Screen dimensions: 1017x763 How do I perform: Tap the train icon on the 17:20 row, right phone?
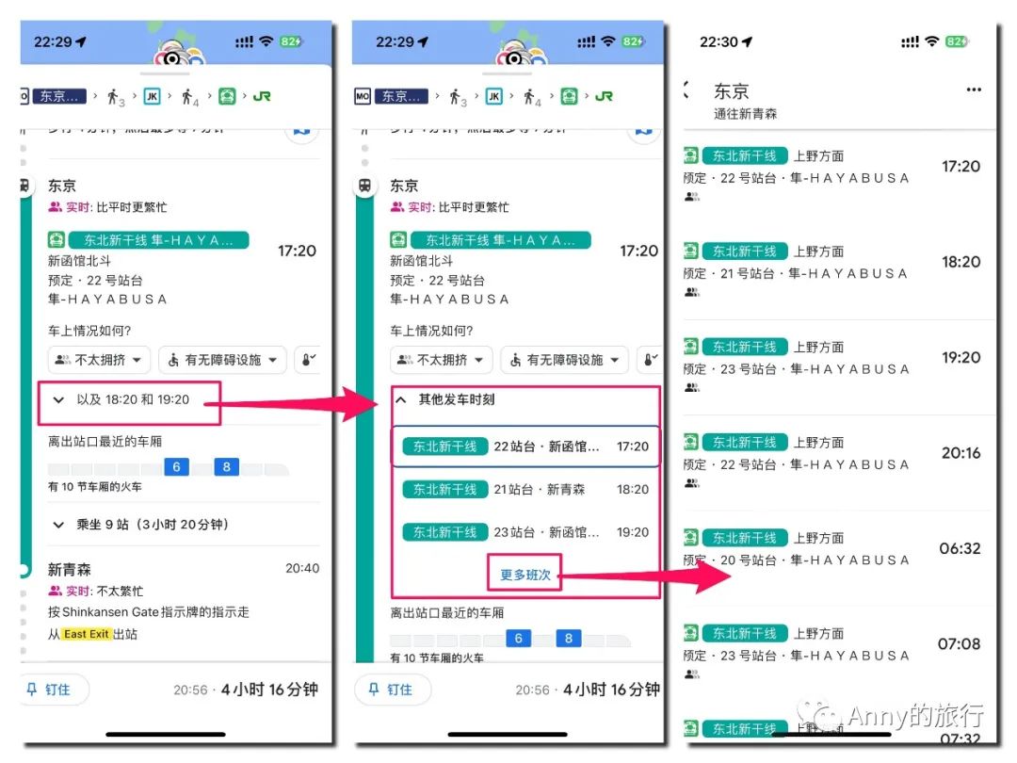[691, 155]
